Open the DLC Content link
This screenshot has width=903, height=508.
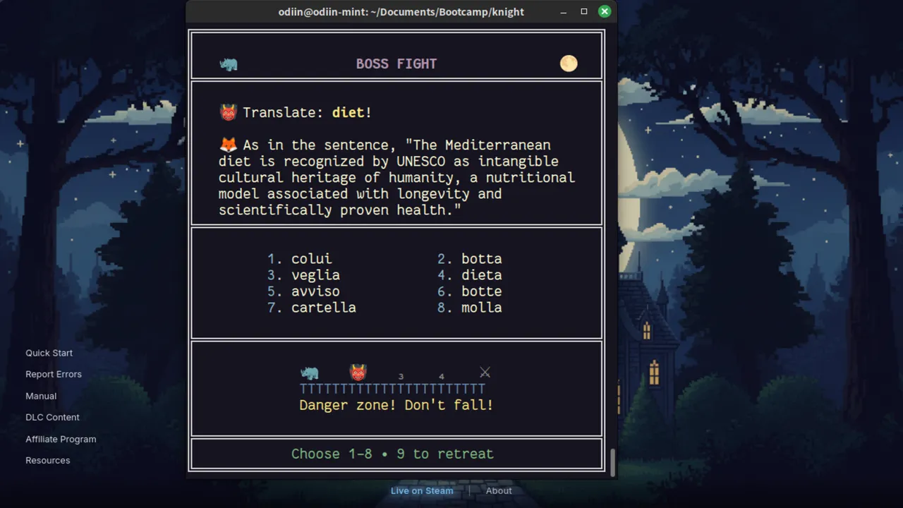pyautogui.click(x=53, y=417)
